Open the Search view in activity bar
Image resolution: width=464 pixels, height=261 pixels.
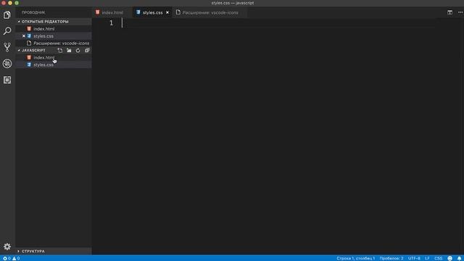coord(7,30)
